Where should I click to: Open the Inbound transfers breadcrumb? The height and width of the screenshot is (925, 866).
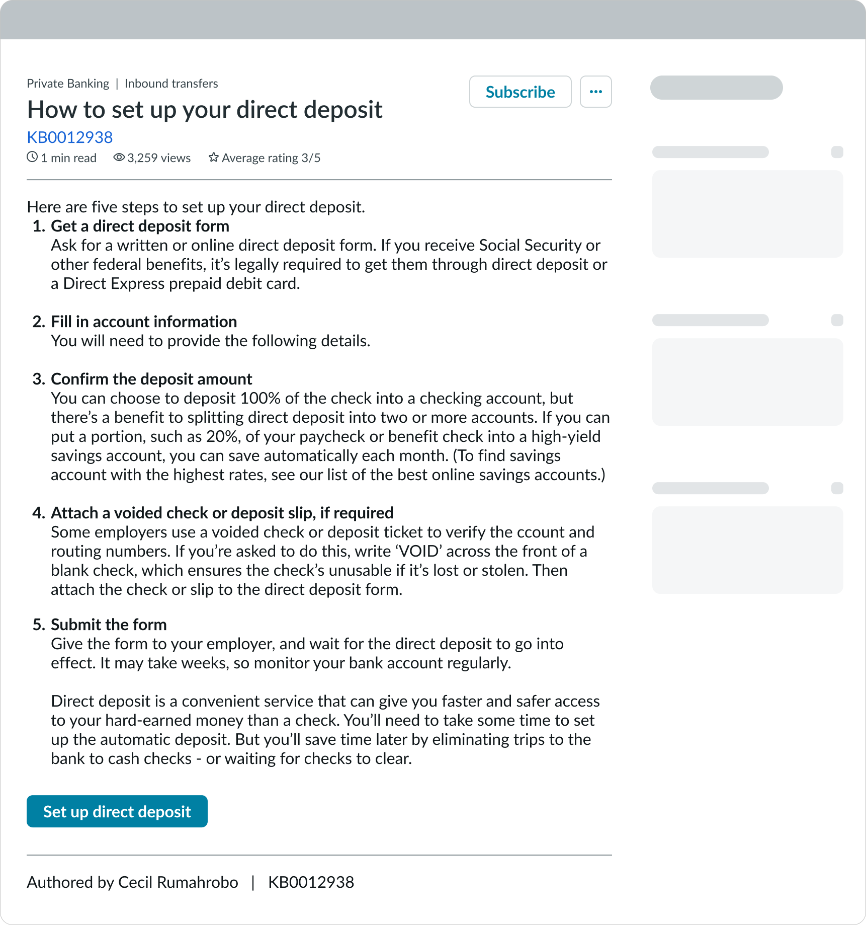171,84
